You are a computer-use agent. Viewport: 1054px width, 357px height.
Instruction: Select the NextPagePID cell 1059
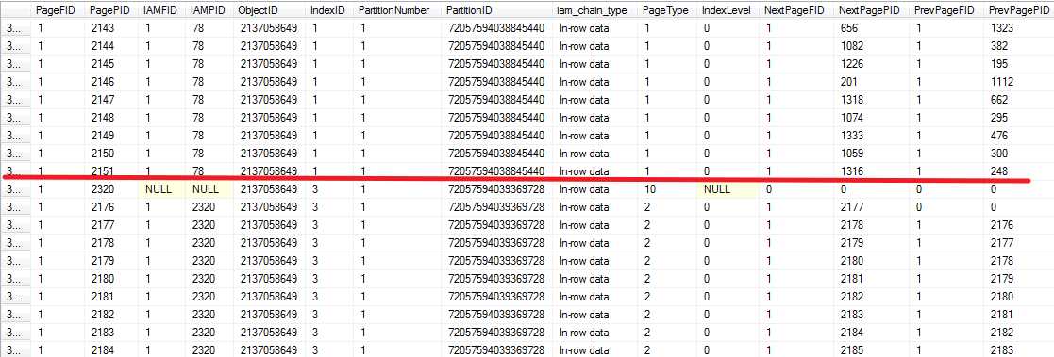coord(871,153)
